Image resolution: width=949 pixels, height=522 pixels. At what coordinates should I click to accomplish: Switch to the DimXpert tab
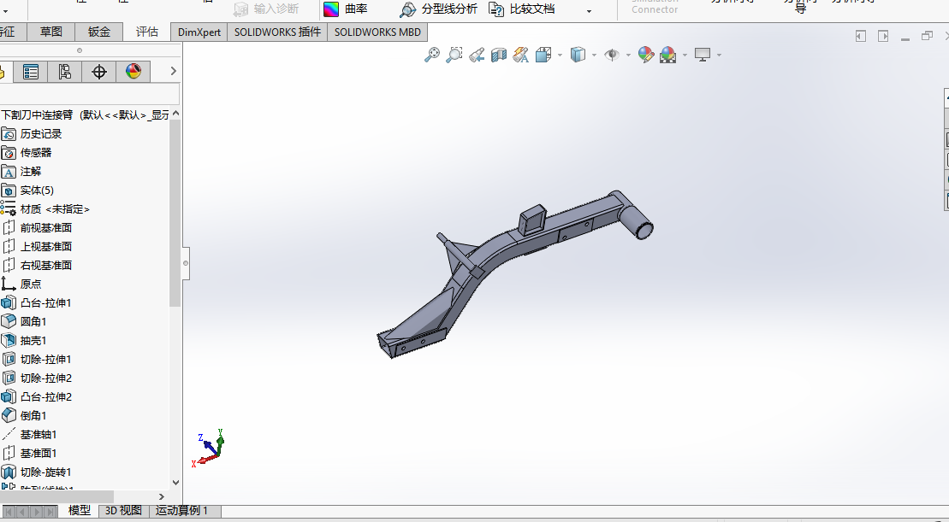(199, 32)
